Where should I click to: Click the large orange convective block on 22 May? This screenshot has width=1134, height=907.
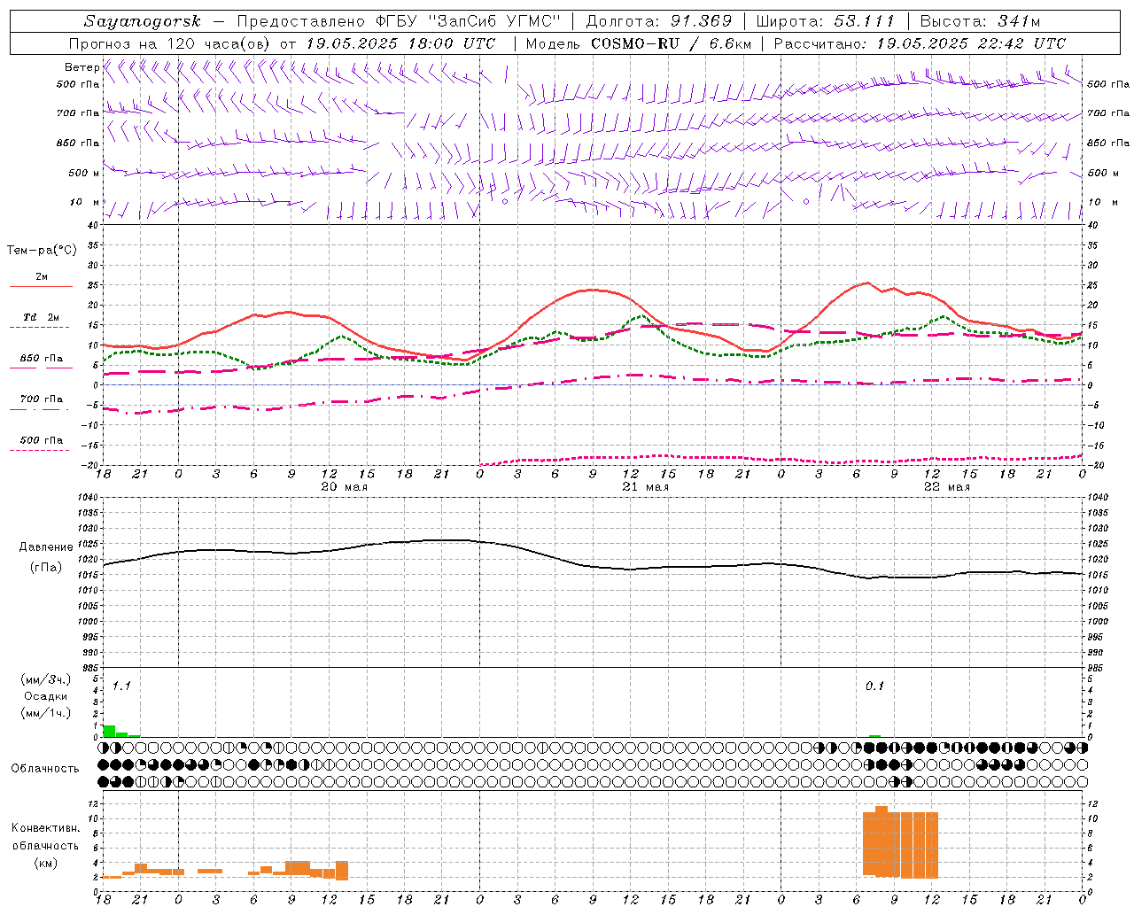tap(900, 843)
